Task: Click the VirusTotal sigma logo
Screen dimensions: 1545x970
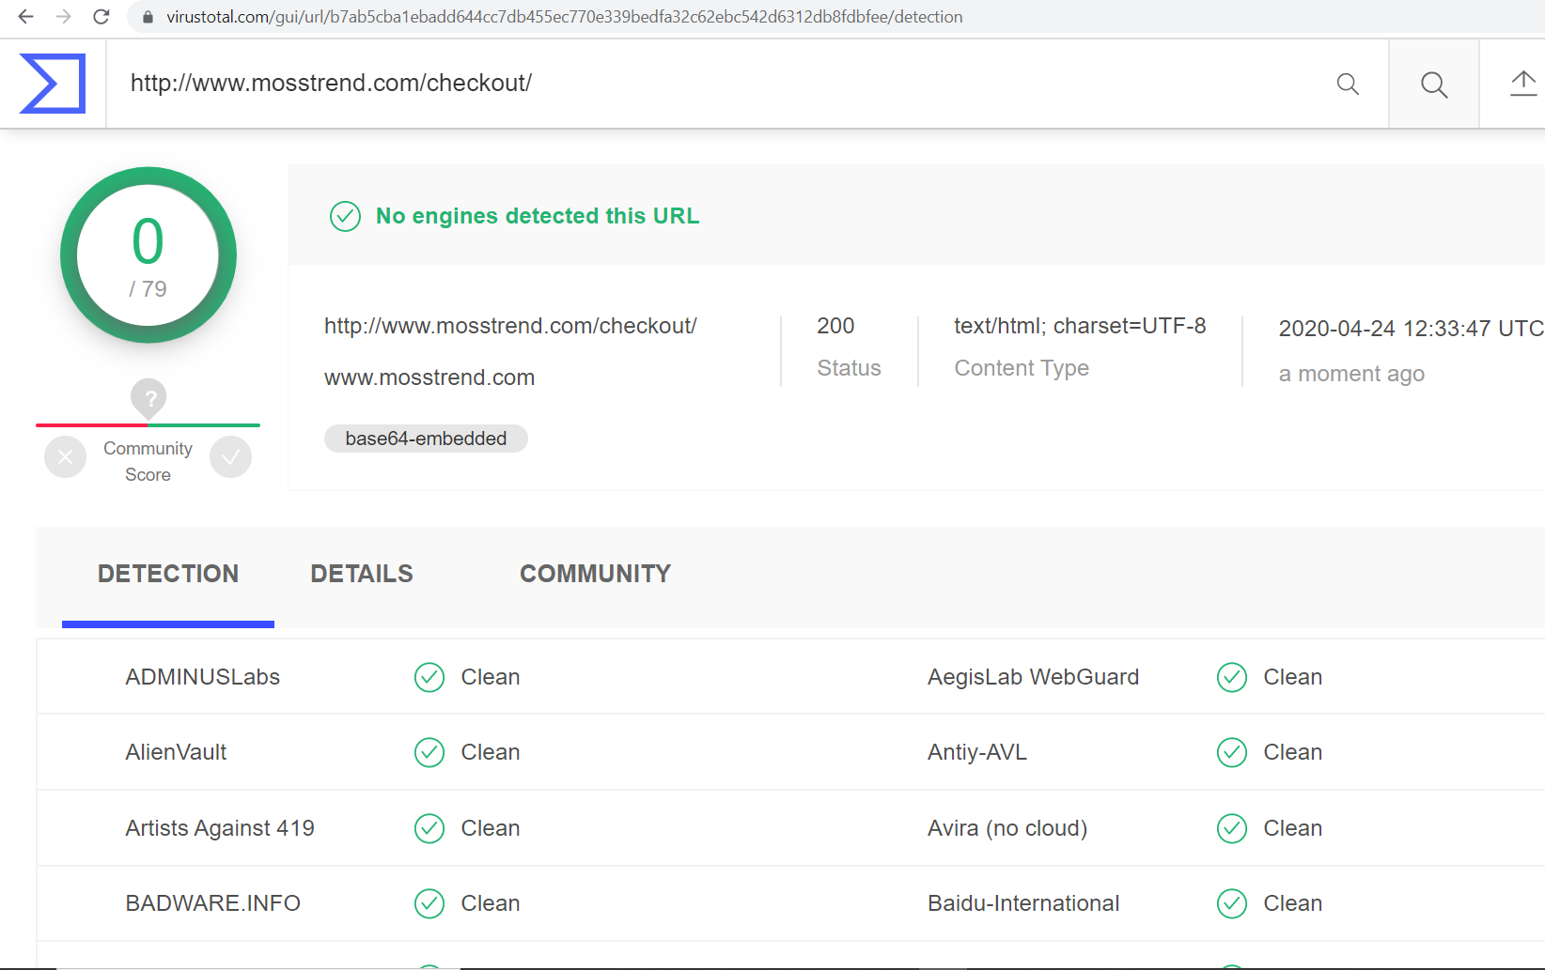Action: (x=53, y=84)
